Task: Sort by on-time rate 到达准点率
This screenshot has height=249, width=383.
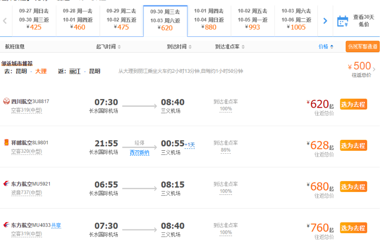Action: (230, 46)
